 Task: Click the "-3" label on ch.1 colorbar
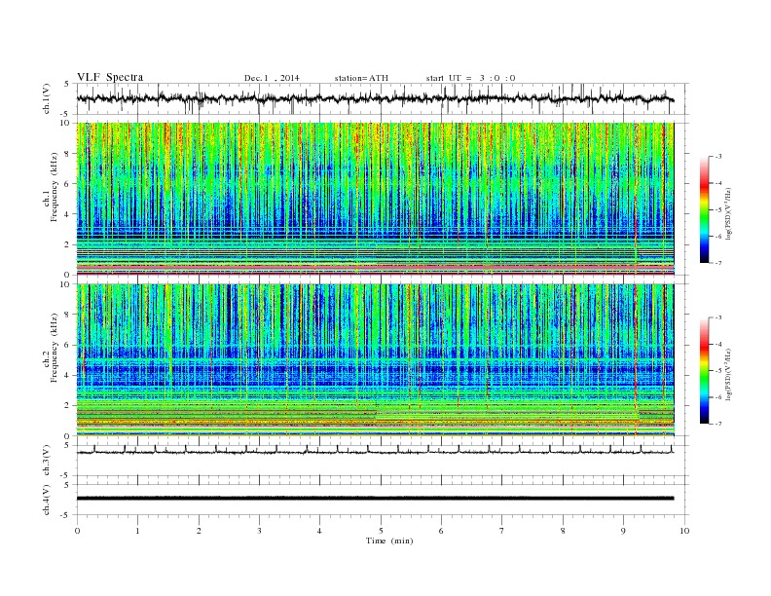(x=717, y=157)
